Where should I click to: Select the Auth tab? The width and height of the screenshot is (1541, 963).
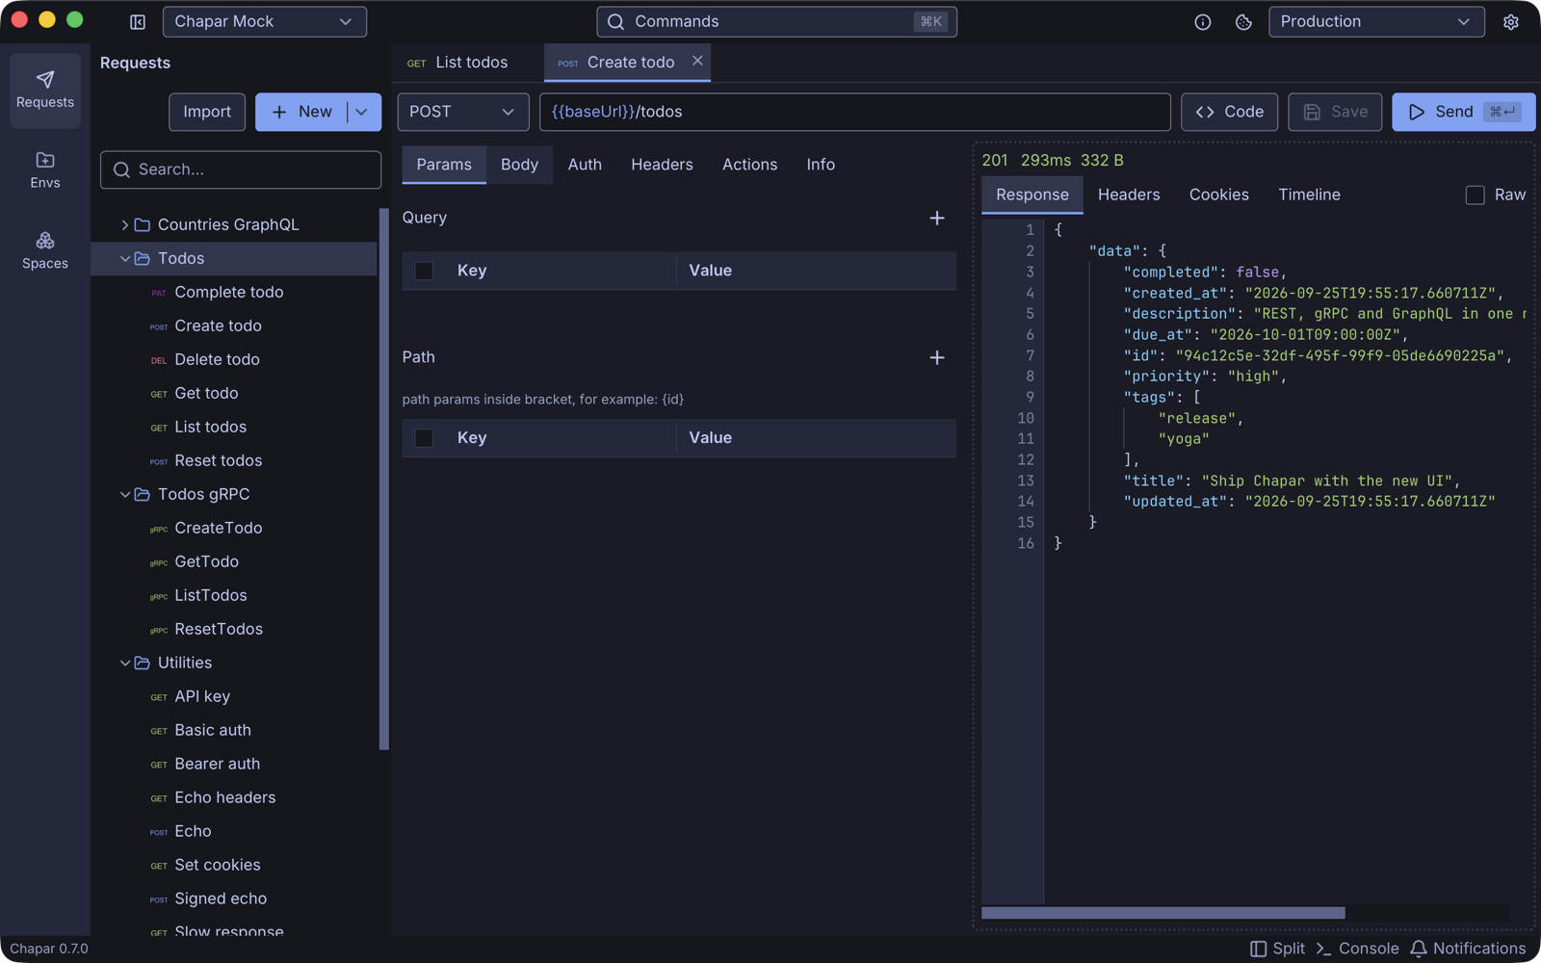(x=585, y=165)
